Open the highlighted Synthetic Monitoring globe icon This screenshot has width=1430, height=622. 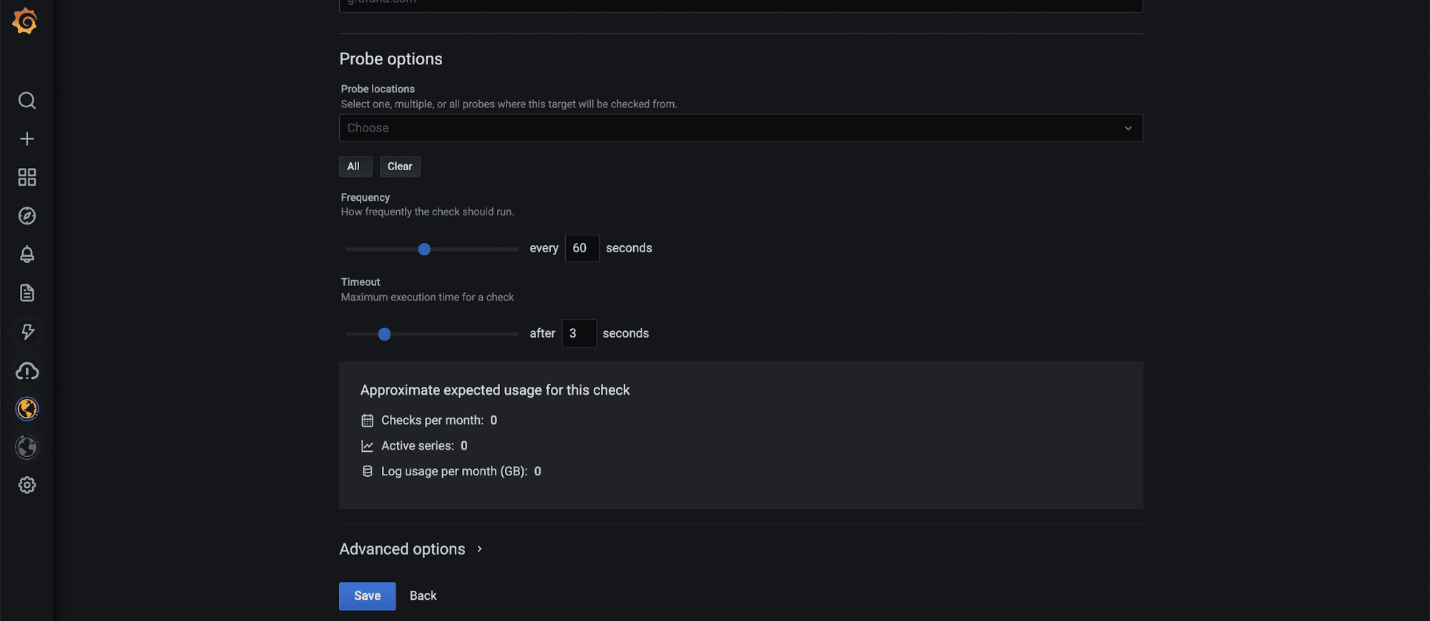tap(27, 409)
